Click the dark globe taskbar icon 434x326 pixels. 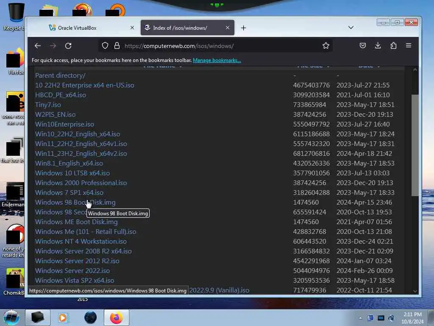[x=91, y=318]
